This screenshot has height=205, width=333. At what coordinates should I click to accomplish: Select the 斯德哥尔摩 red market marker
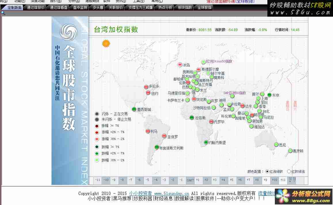pos(199,69)
